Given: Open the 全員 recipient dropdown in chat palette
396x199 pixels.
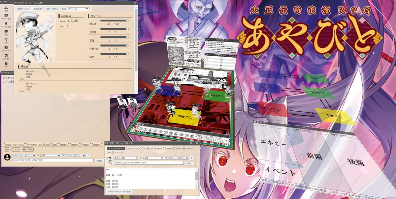Looking at the screenshot, I should tap(153, 158).
